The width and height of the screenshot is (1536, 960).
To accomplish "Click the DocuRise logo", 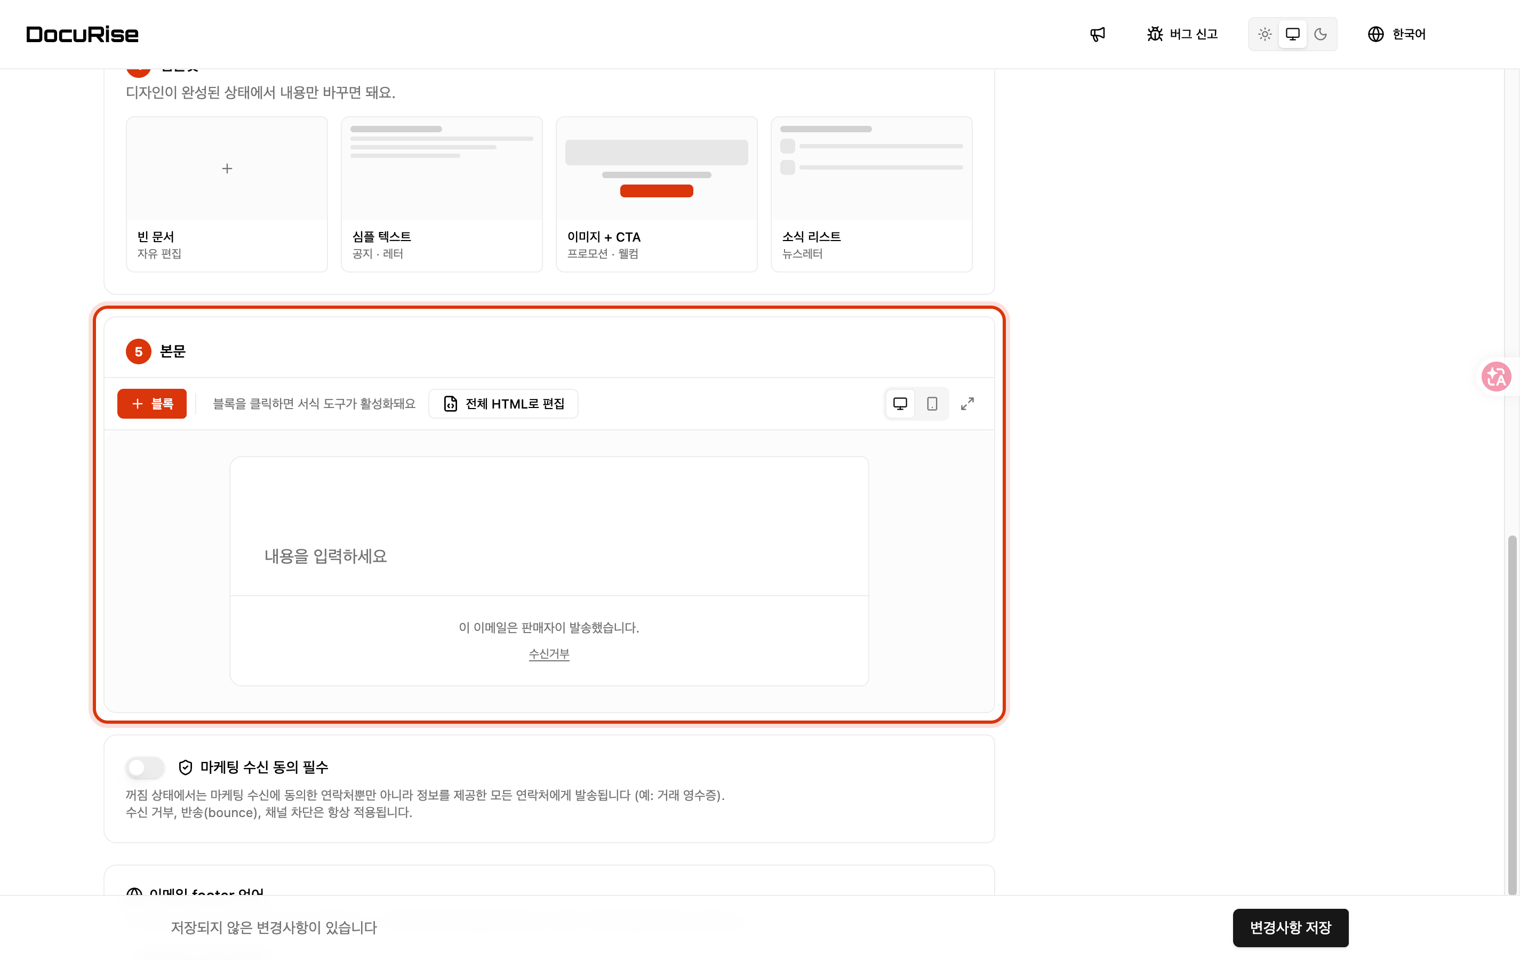I will click(x=83, y=34).
